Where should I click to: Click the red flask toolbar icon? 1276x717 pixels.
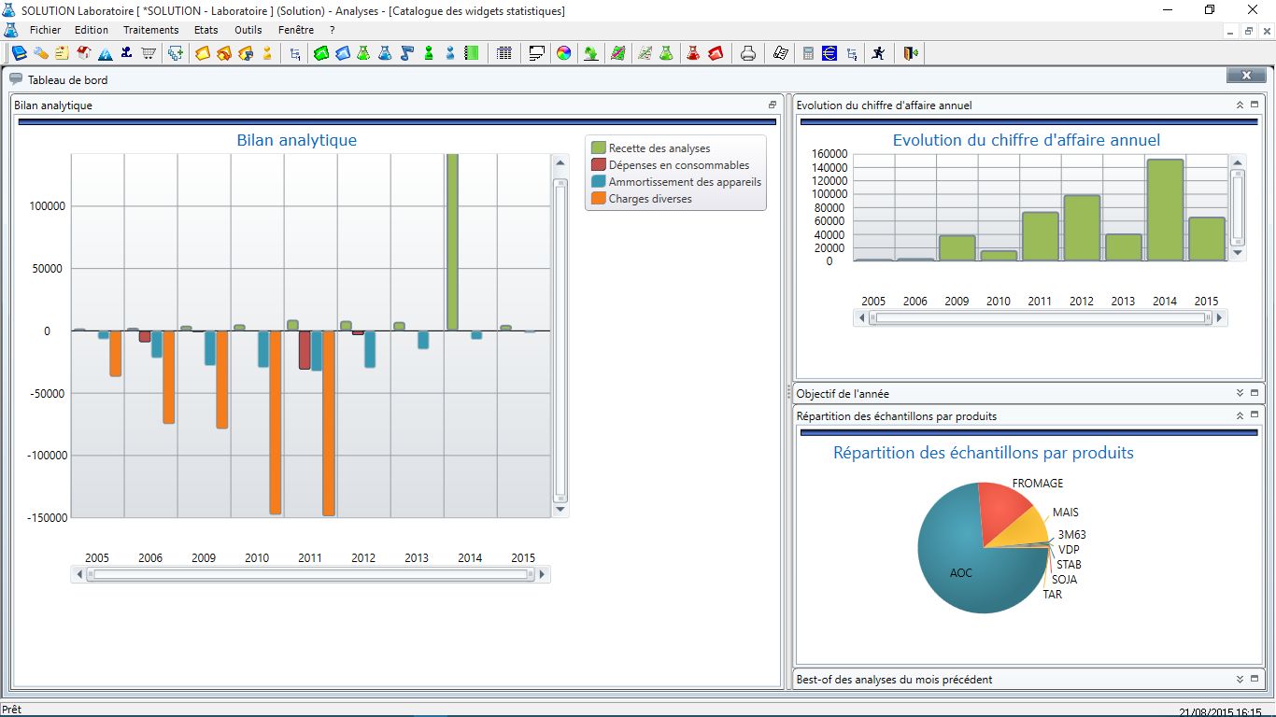coord(693,53)
